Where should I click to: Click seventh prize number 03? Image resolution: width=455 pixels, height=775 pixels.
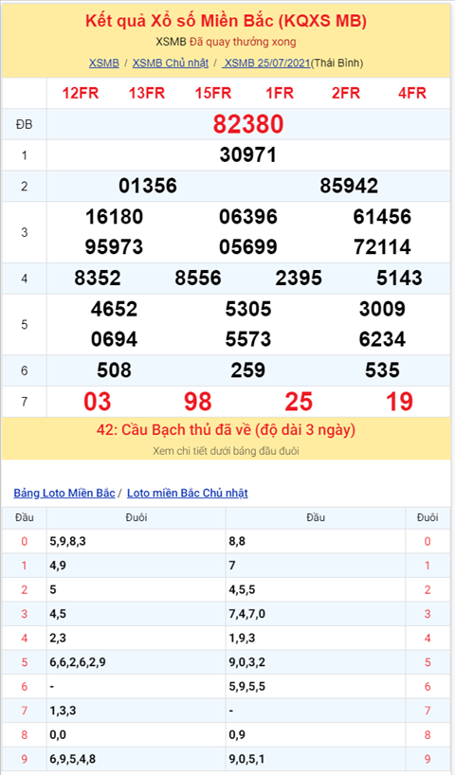[x=98, y=402]
